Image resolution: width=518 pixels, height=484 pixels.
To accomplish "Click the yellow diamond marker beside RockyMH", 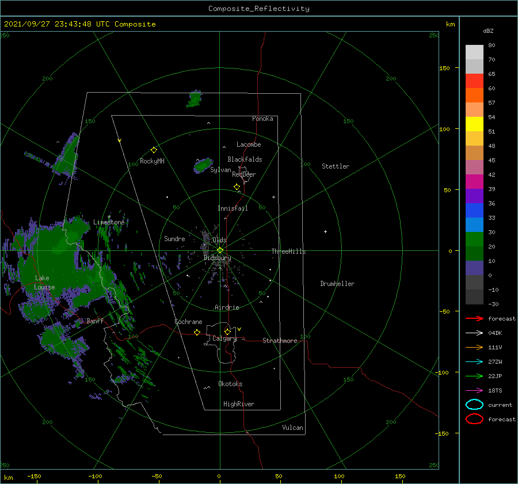I will [154, 150].
